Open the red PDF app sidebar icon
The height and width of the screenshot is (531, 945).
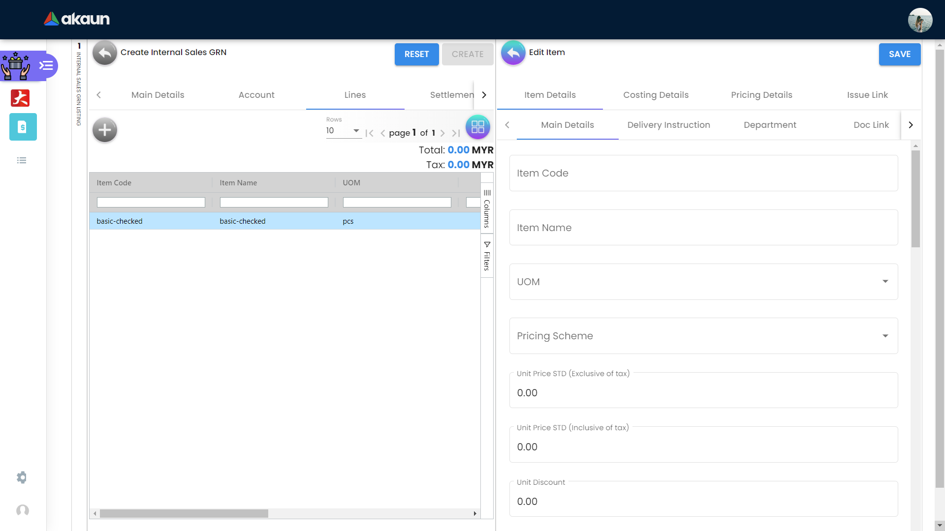click(20, 98)
